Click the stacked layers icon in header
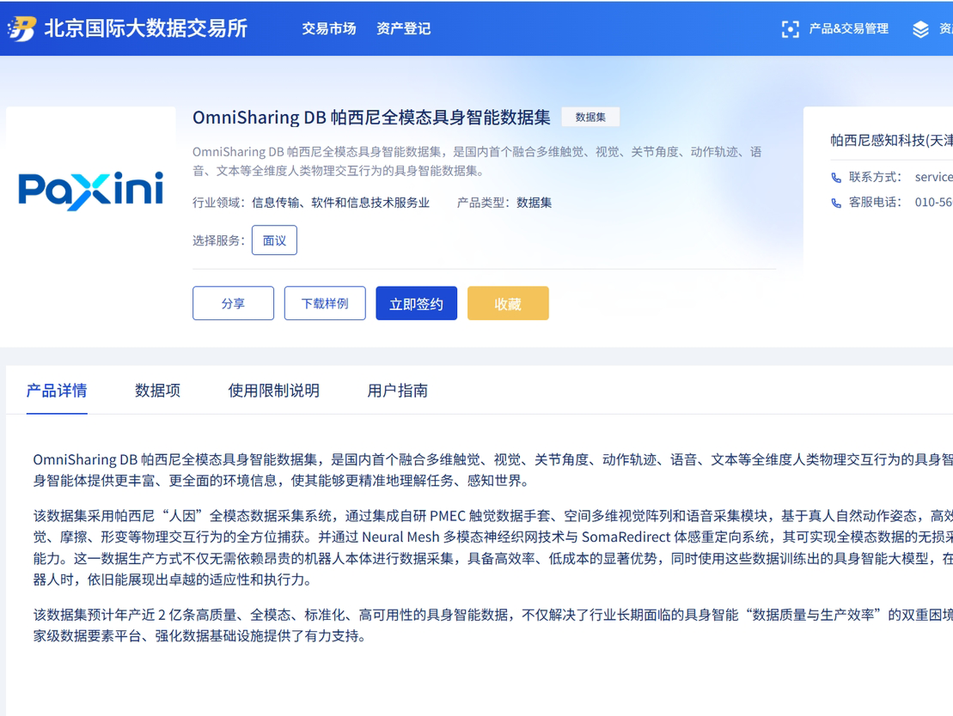The height and width of the screenshot is (716, 953). point(920,29)
